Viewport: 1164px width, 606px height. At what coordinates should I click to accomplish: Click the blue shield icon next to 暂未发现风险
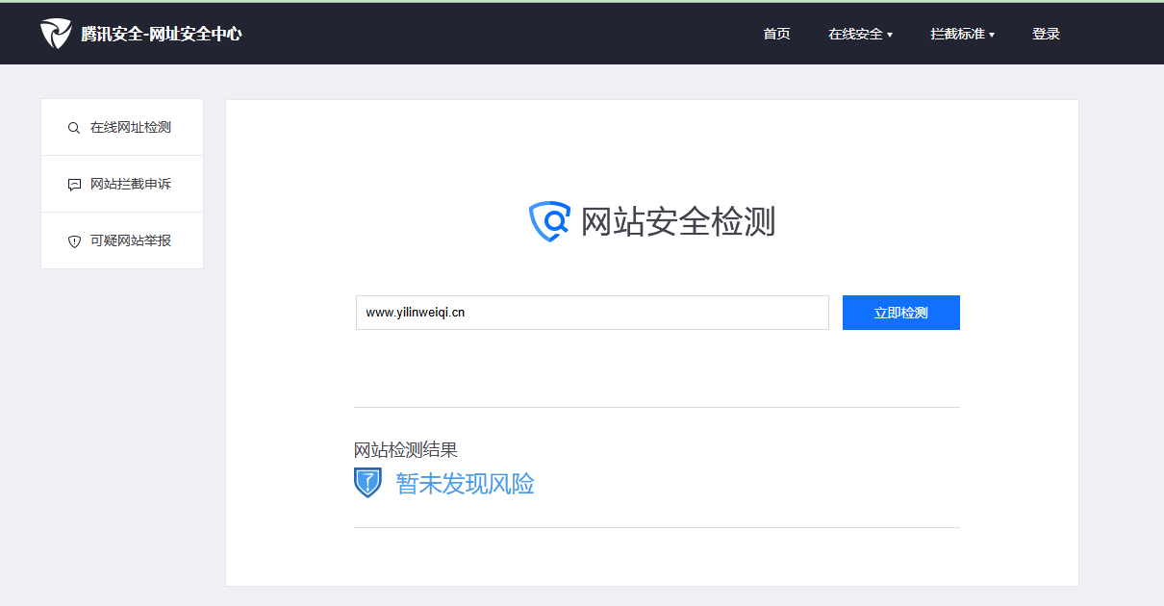click(x=367, y=482)
